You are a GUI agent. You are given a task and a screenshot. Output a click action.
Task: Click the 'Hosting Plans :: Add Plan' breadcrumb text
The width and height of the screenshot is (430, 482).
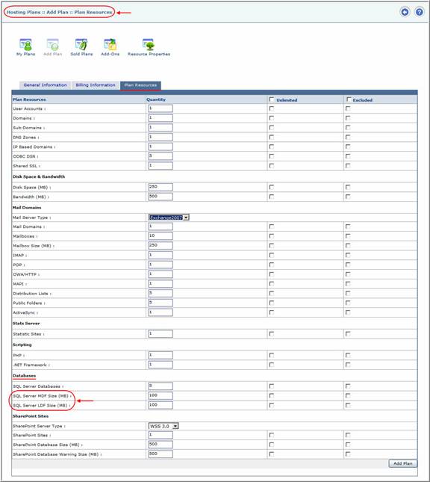[37, 12]
